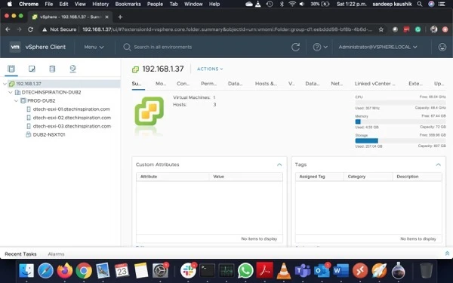The height and width of the screenshot is (283, 453).
Task: Click the feedback smiley icon
Action: [442, 47]
